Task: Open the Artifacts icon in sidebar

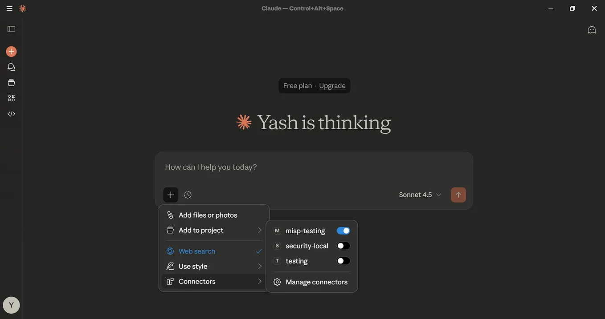Action: [11, 98]
